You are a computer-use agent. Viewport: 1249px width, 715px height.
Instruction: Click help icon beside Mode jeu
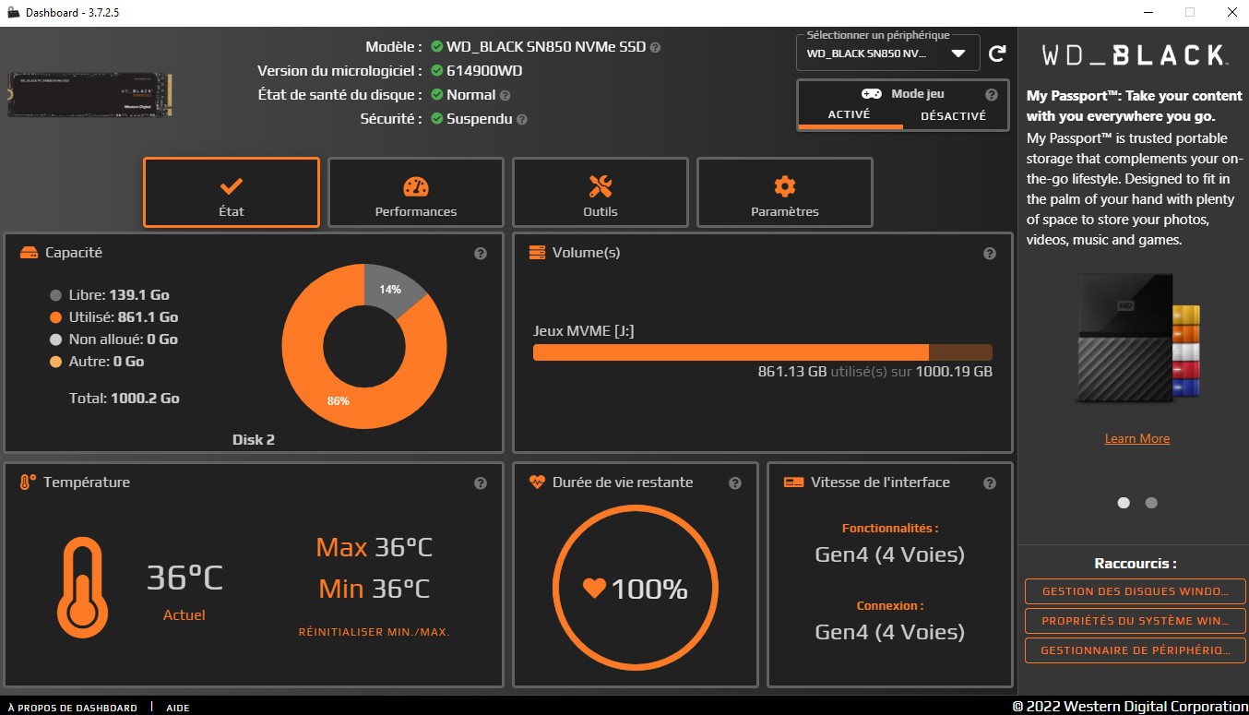pos(992,94)
